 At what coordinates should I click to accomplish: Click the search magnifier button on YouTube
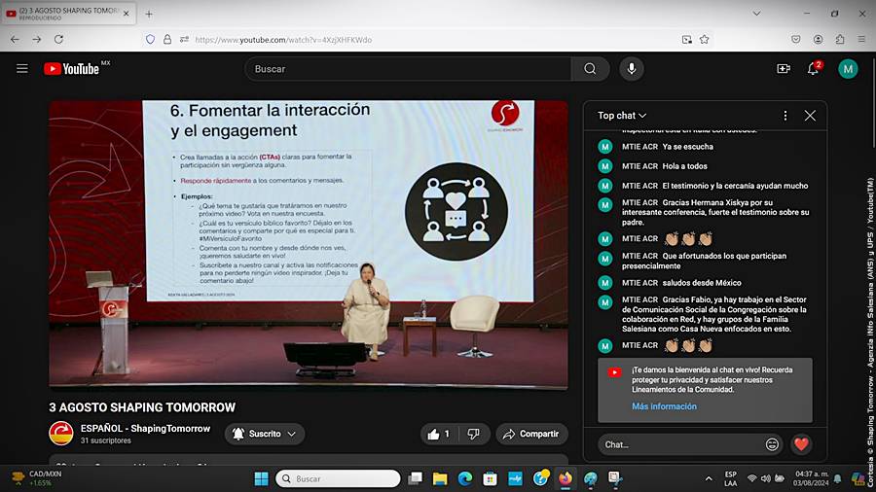[x=590, y=69]
